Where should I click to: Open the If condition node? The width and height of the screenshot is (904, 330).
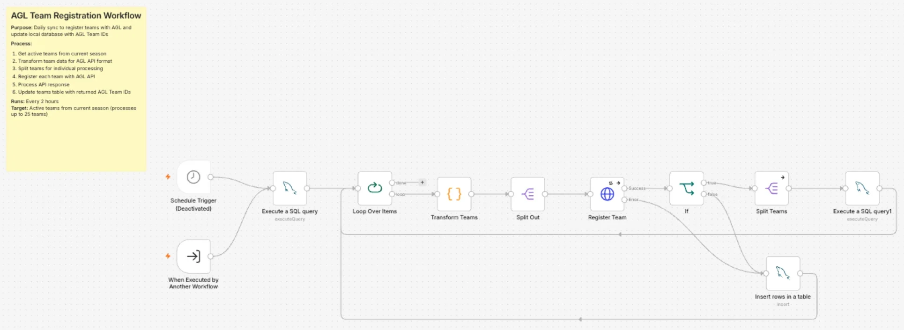(687, 188)
